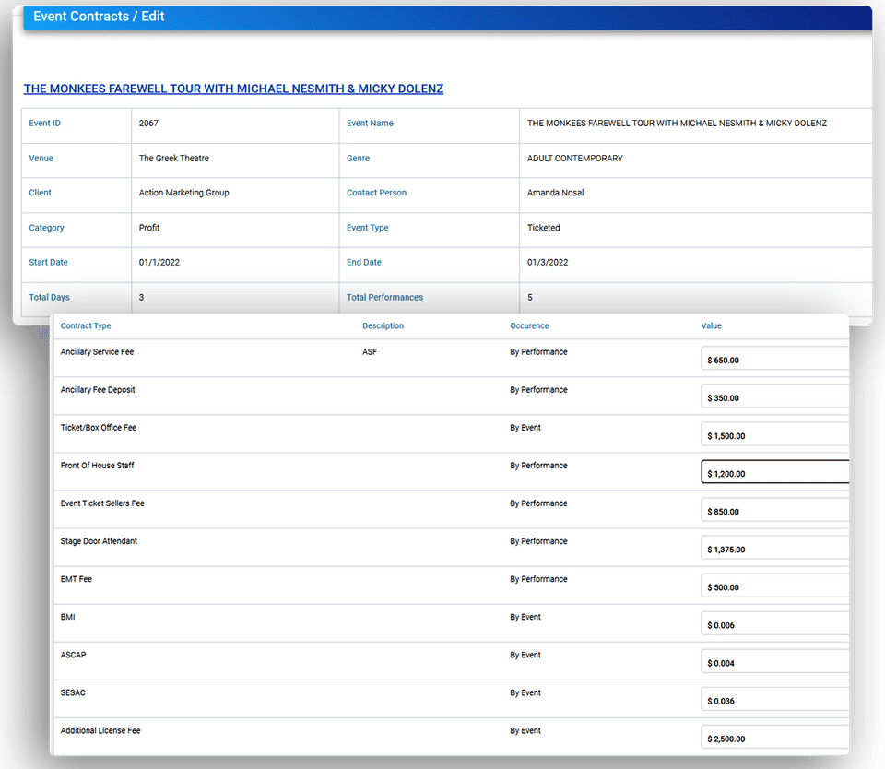Screen dimensions: 885x769
Task: Click the Total Performances label
Action: coord(384,297)
